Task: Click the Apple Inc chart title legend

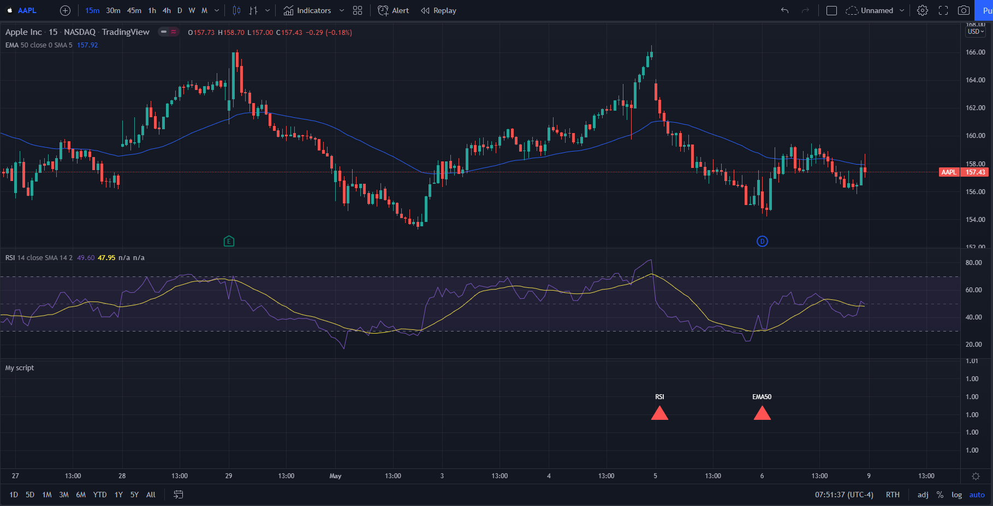Action: pyautogui.click(x=77, y=32)
